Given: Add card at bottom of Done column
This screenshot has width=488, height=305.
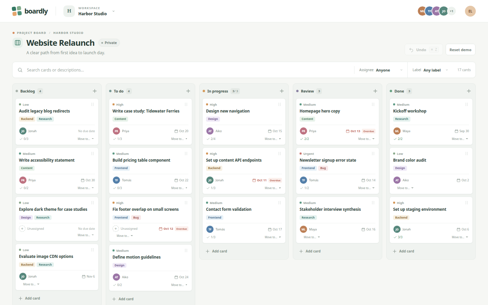Looking at the screenshot, I should [404, 251].
